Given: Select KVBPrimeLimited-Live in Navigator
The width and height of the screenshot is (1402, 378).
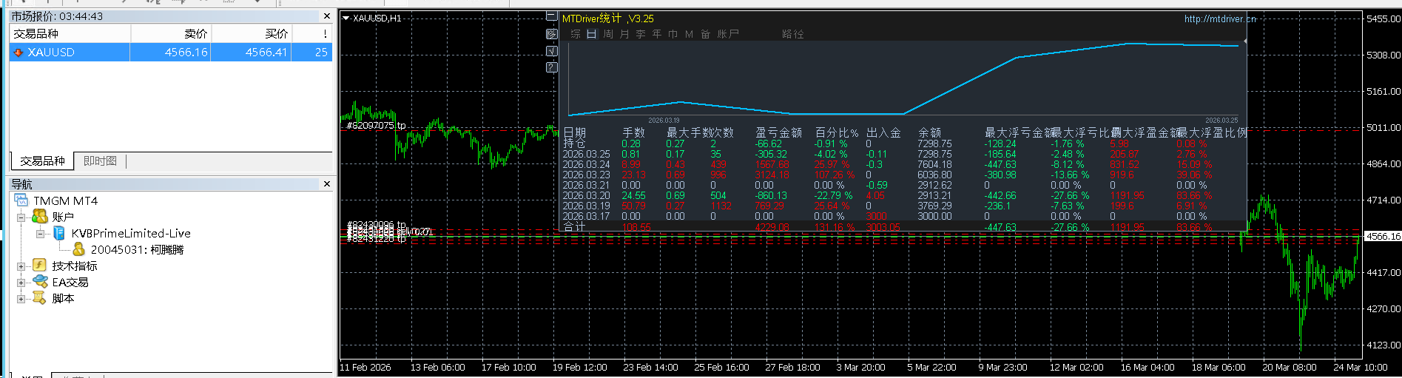Looking at the screenshot, I should pyautogui.click(x=131, y=234).
